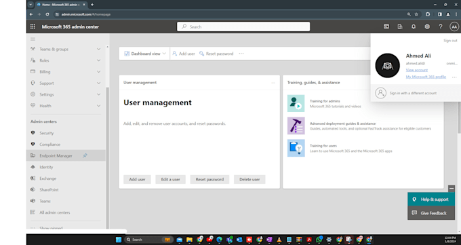Image resolution: width=461 pixels, height=245 pixels.
Task: Open the settings gear in the header
Action: [427, 26]
